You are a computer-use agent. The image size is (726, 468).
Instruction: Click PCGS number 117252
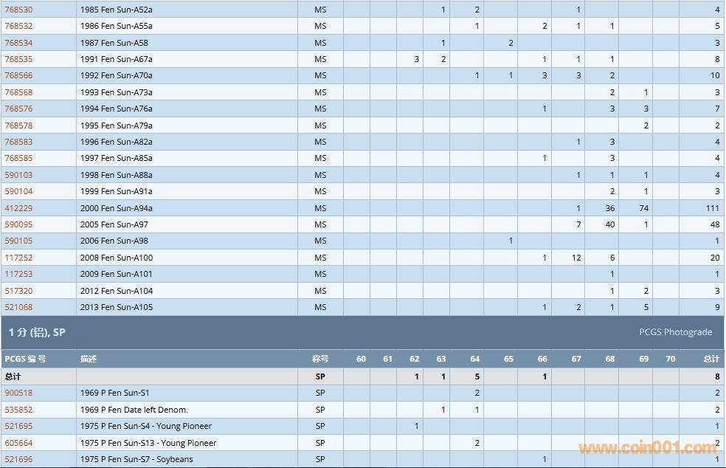[18, 258]
